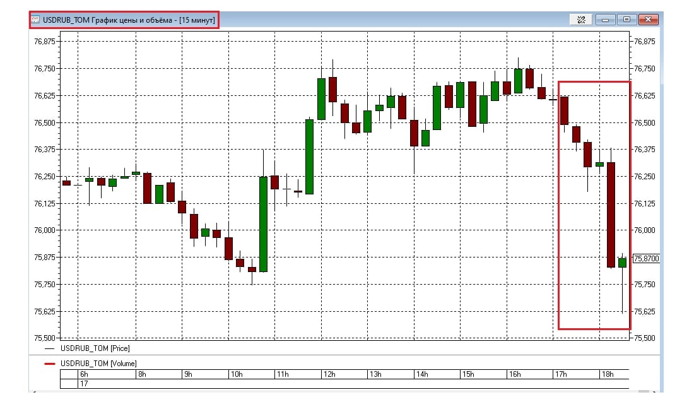Viewport: 682px width, 409px height.
Task: Click the 8h time axis label
Action: pos(142,374)
